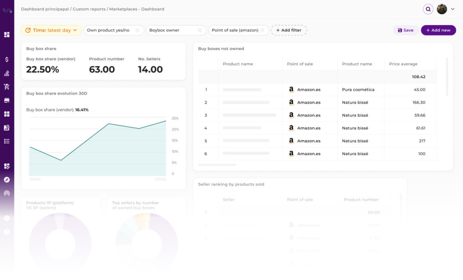
Task: Click the vertical scrollbar in Buy boxes table
Action: point(447,76)
